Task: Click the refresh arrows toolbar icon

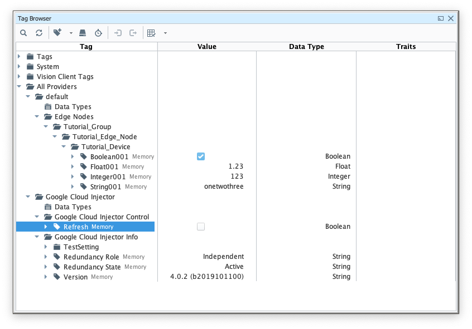Action: [39, 33]
